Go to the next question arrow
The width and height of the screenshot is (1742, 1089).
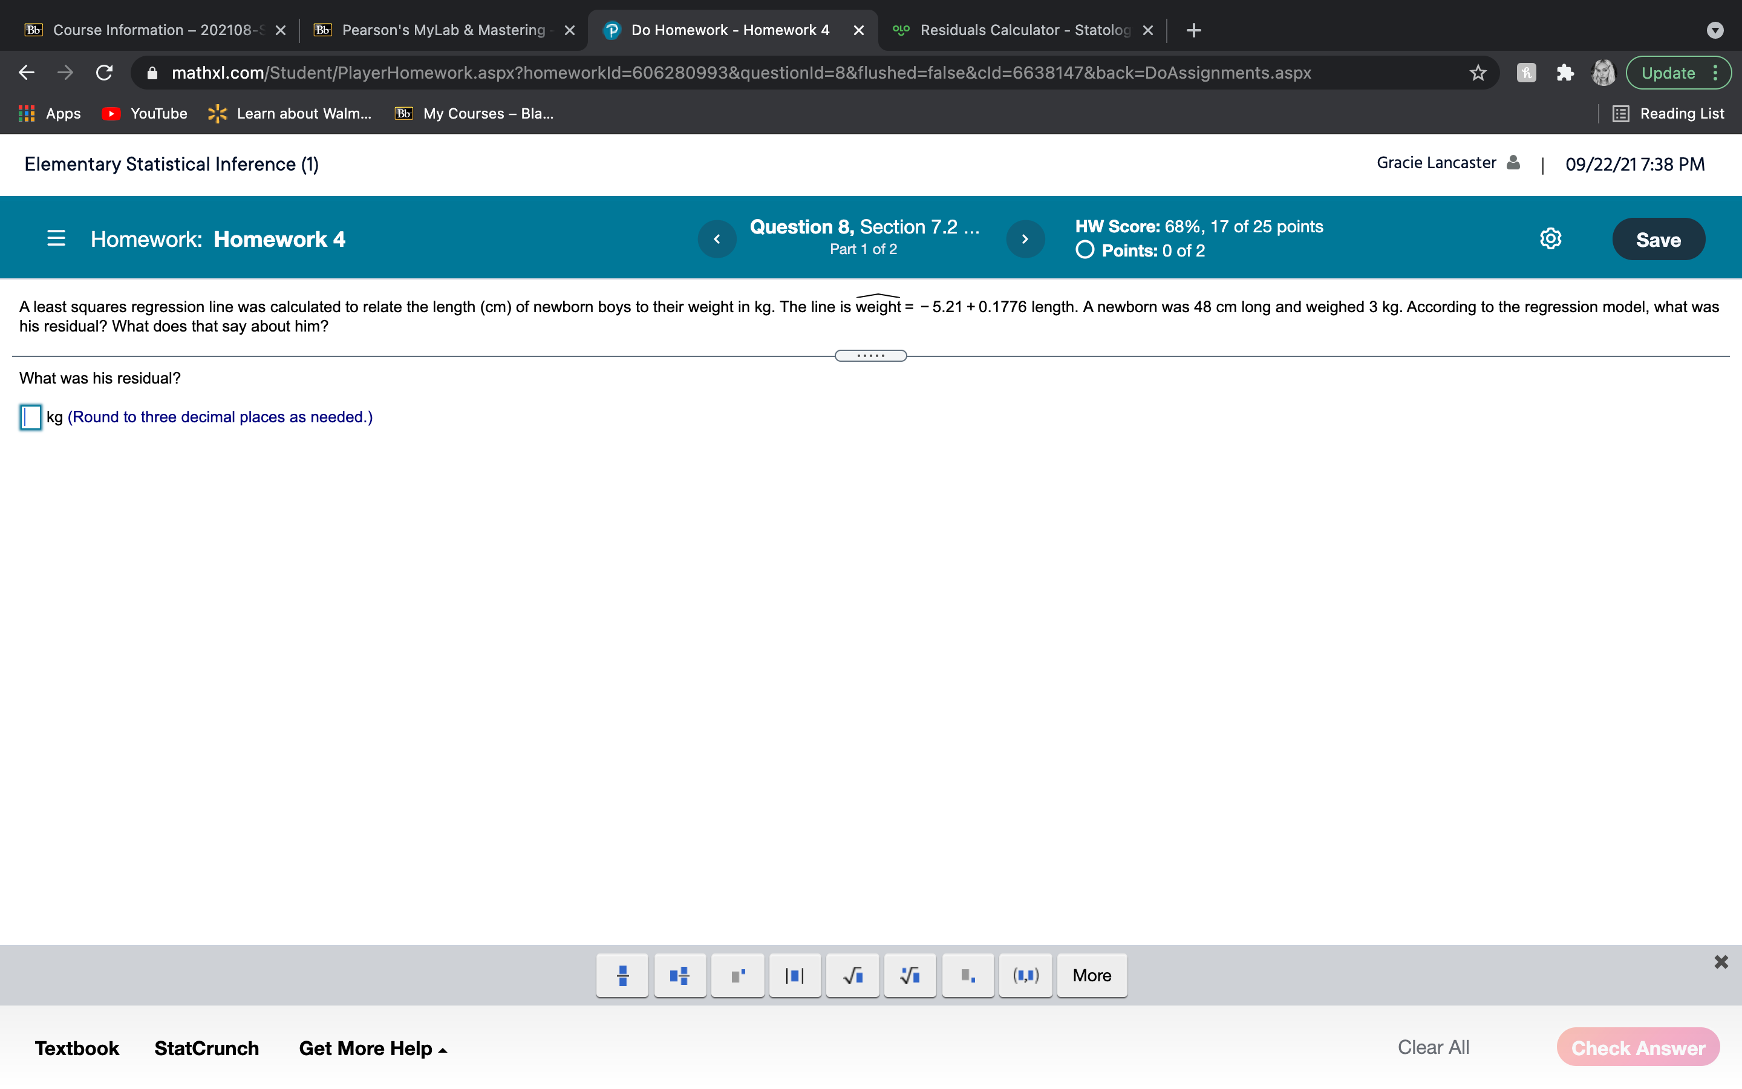click(x=1024, y=238)
